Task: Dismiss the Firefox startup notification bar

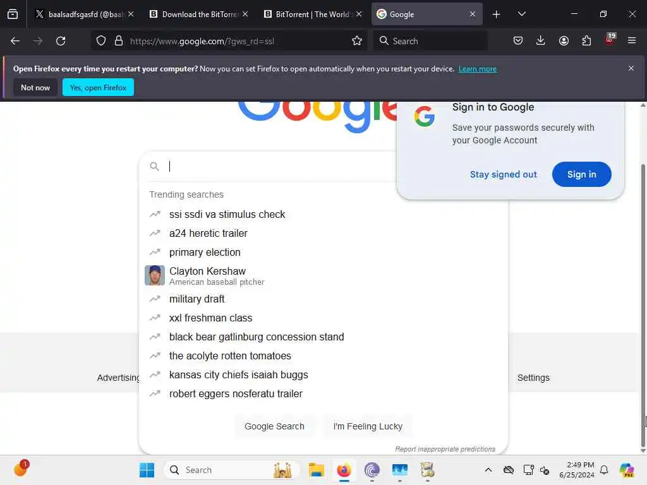Action: (631, 68)
